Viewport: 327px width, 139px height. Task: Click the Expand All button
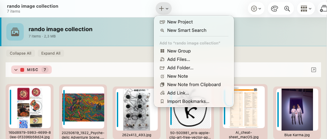[x=51, y=53]
